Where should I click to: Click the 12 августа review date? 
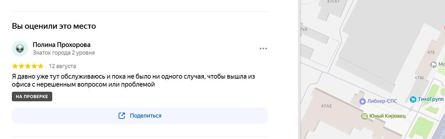[62, 66]
